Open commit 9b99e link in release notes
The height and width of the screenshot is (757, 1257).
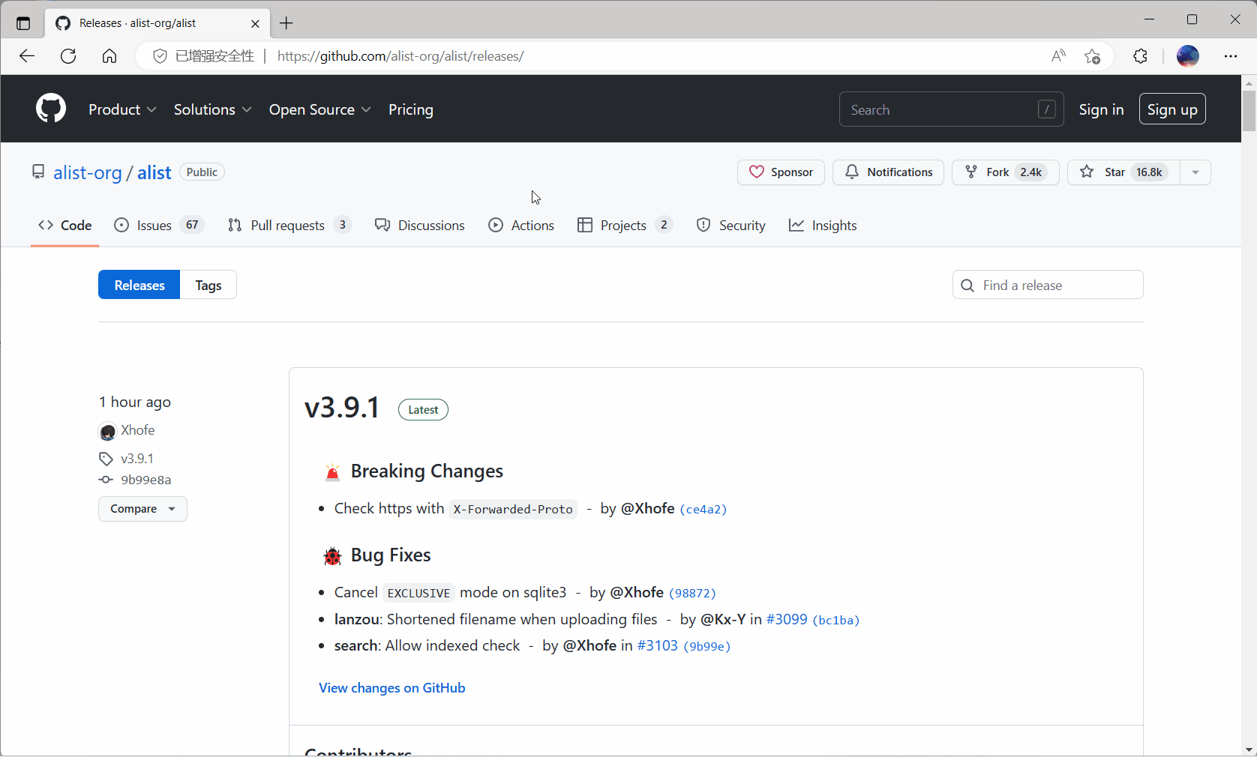click(x=707, y=646)
